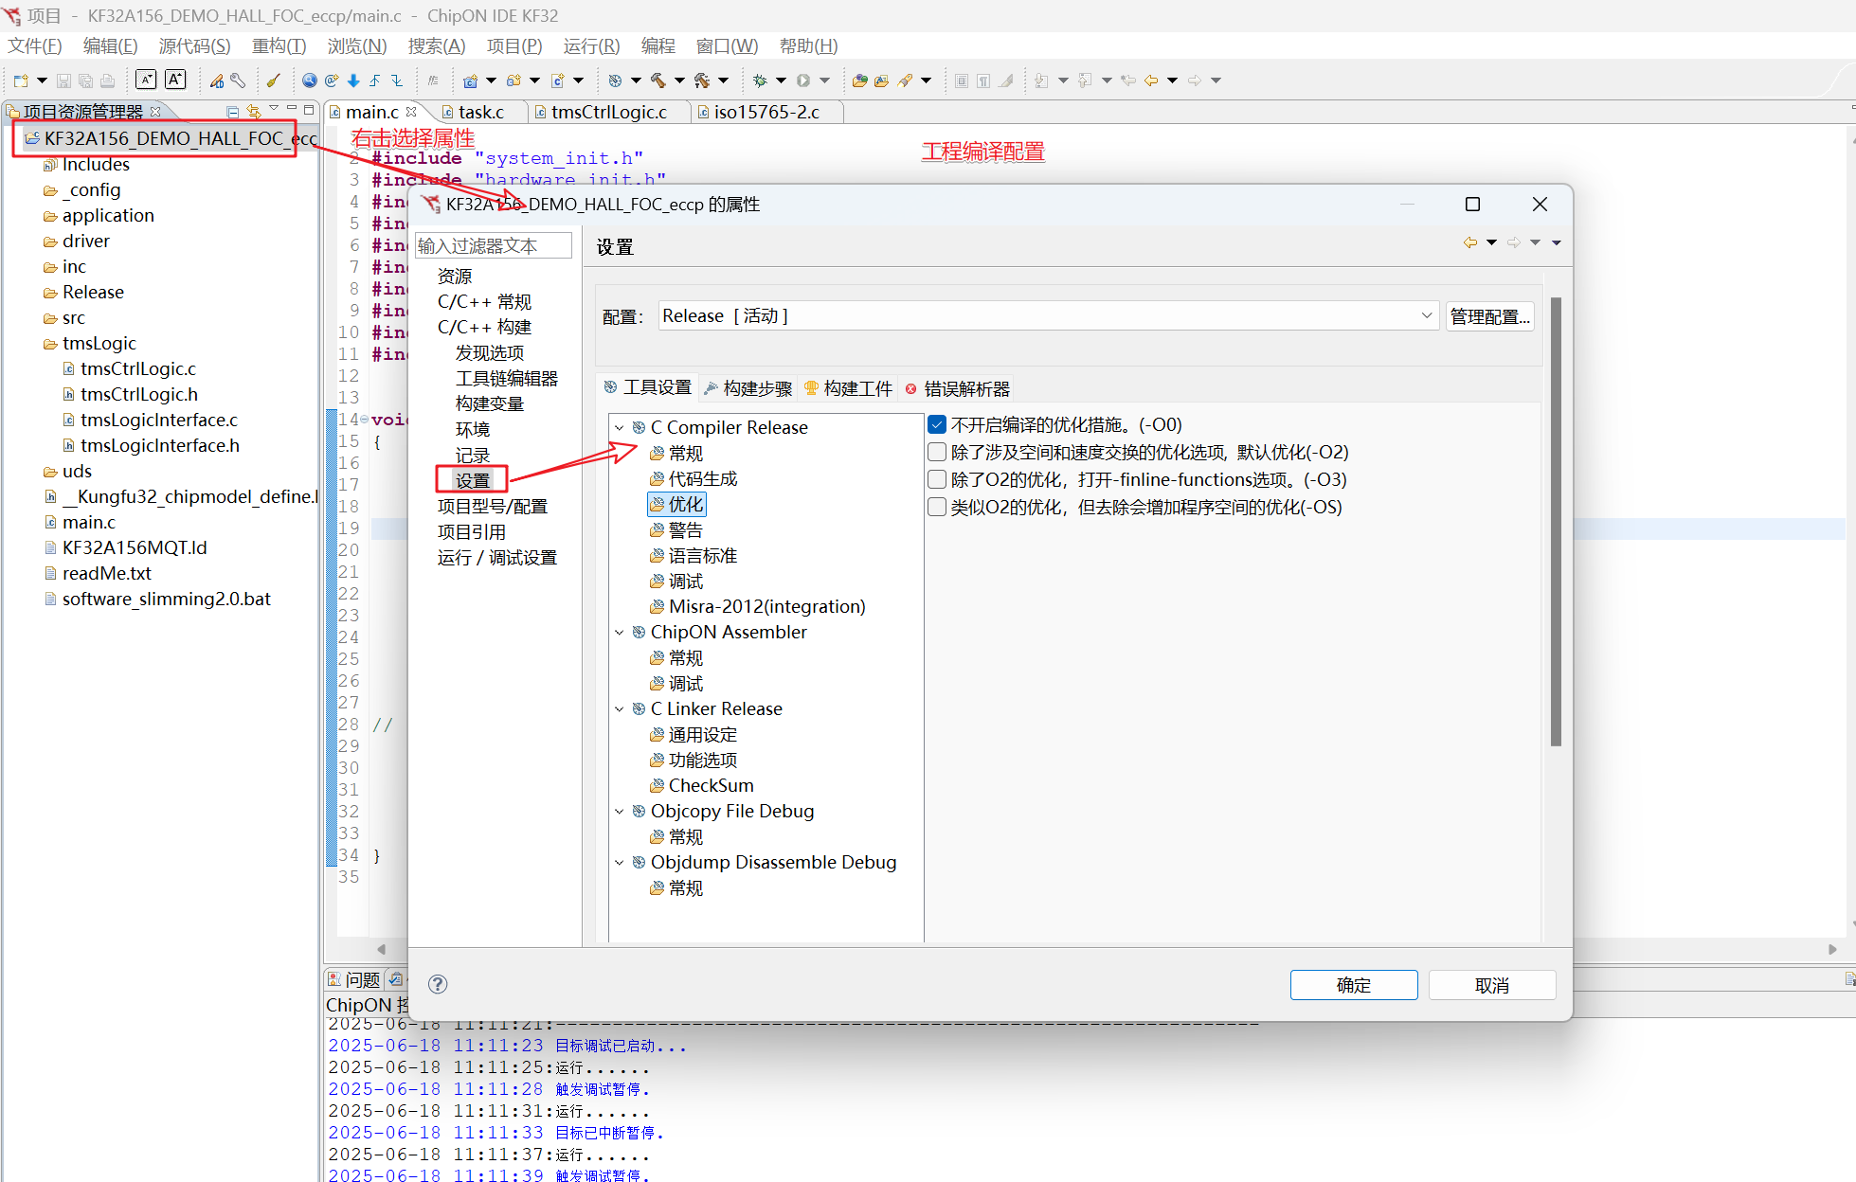Open the Release configuration dropdown
The height and width of the screenshot is (1182, 1856).
[1426, 316]
